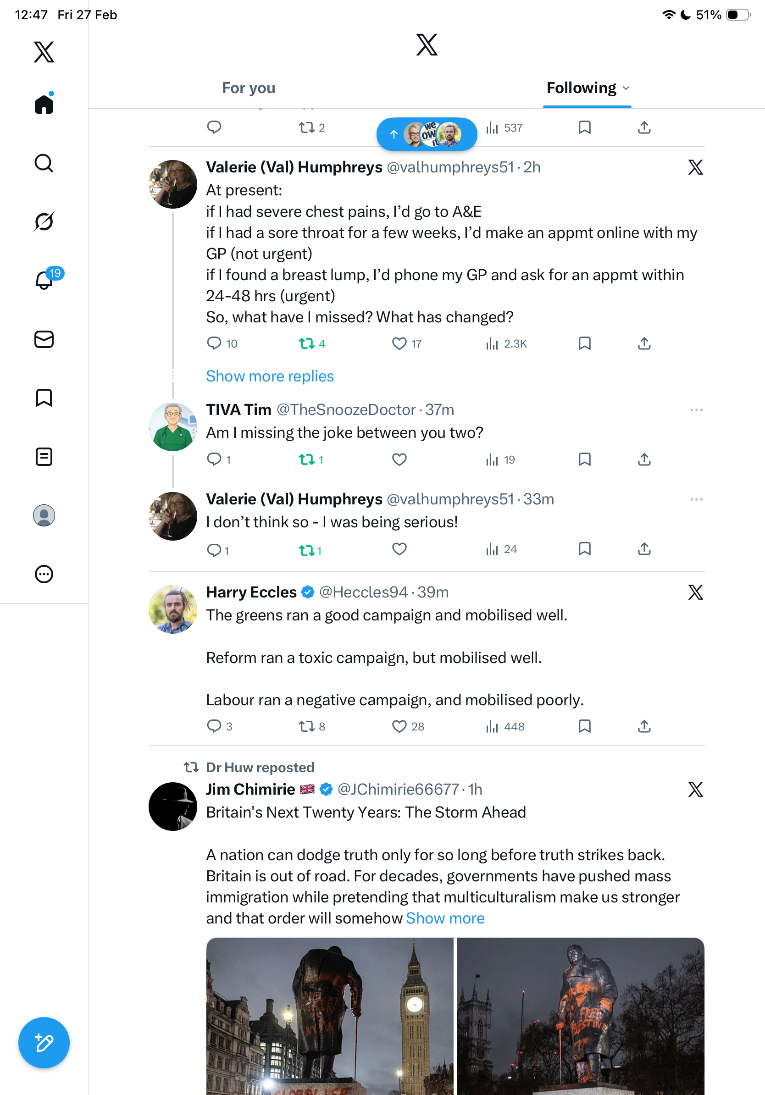This screenshot has height=1095, width=765.
Task: Bookmark TIVA Tim's reply
Action: tap(584, 459)
